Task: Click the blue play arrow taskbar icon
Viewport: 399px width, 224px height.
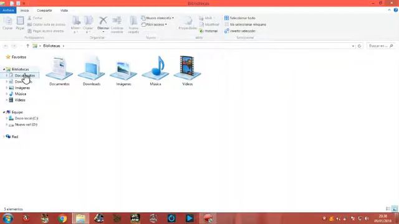Action: pos(190,218)
